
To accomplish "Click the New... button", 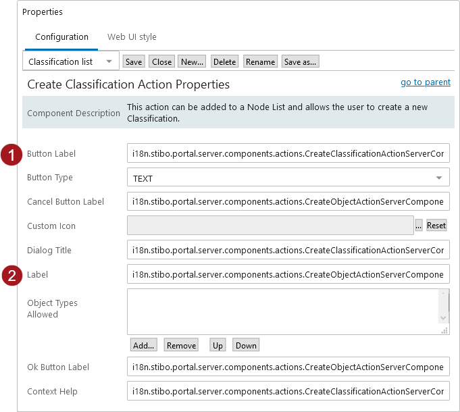I will click(192, 61).
